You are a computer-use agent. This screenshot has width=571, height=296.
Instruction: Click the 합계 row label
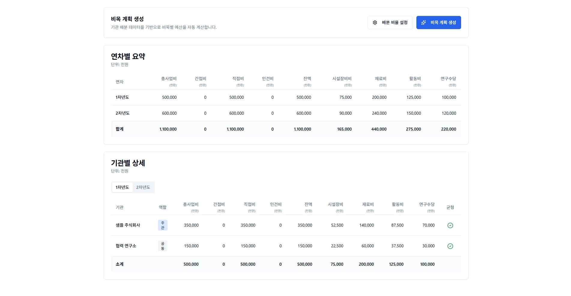(x=119, y=129)
